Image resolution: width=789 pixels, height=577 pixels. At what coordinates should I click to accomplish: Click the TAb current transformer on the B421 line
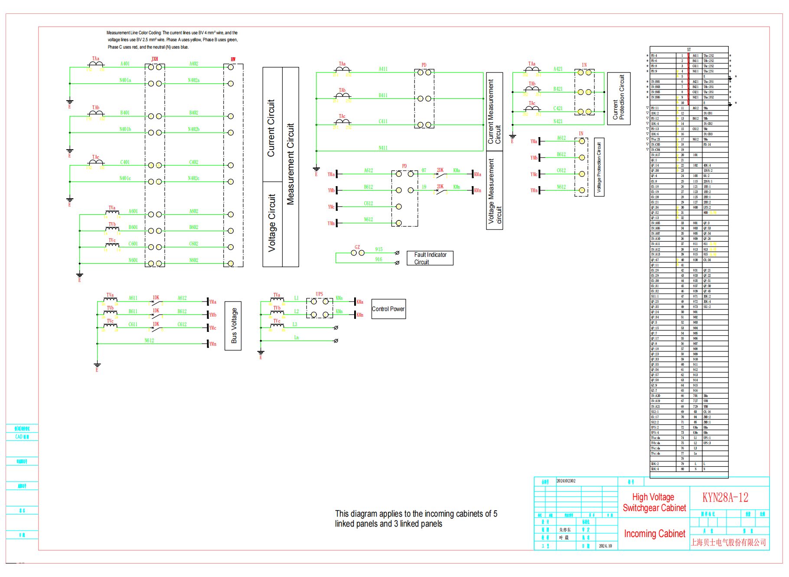tap(532, 89)
